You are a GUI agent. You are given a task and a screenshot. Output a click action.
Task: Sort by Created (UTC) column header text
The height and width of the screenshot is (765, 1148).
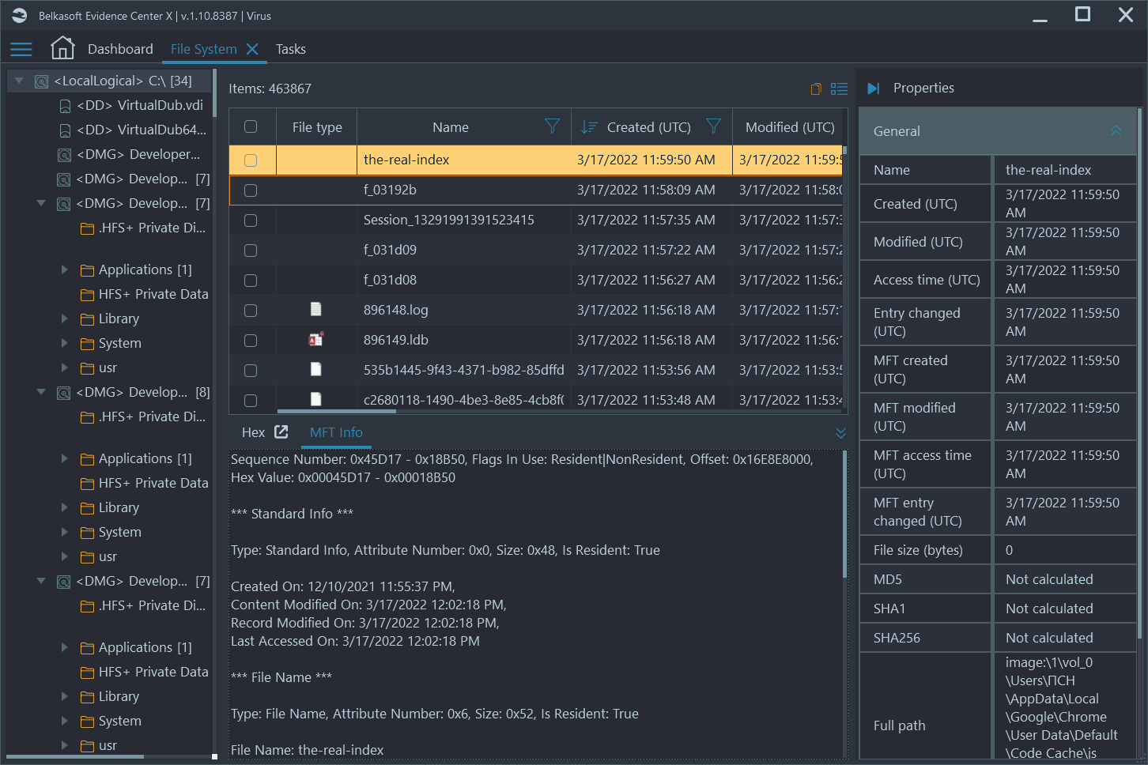pyautogui.click(x=648, y=127)
